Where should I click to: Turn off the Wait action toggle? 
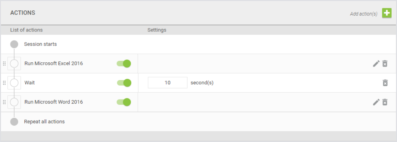click(x=124, y=83)
